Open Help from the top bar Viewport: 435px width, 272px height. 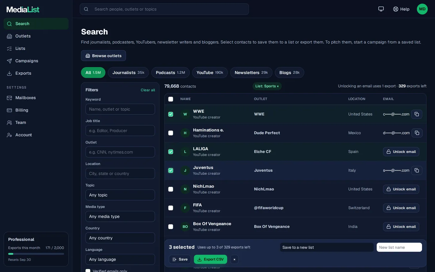[x=401, y=9]
